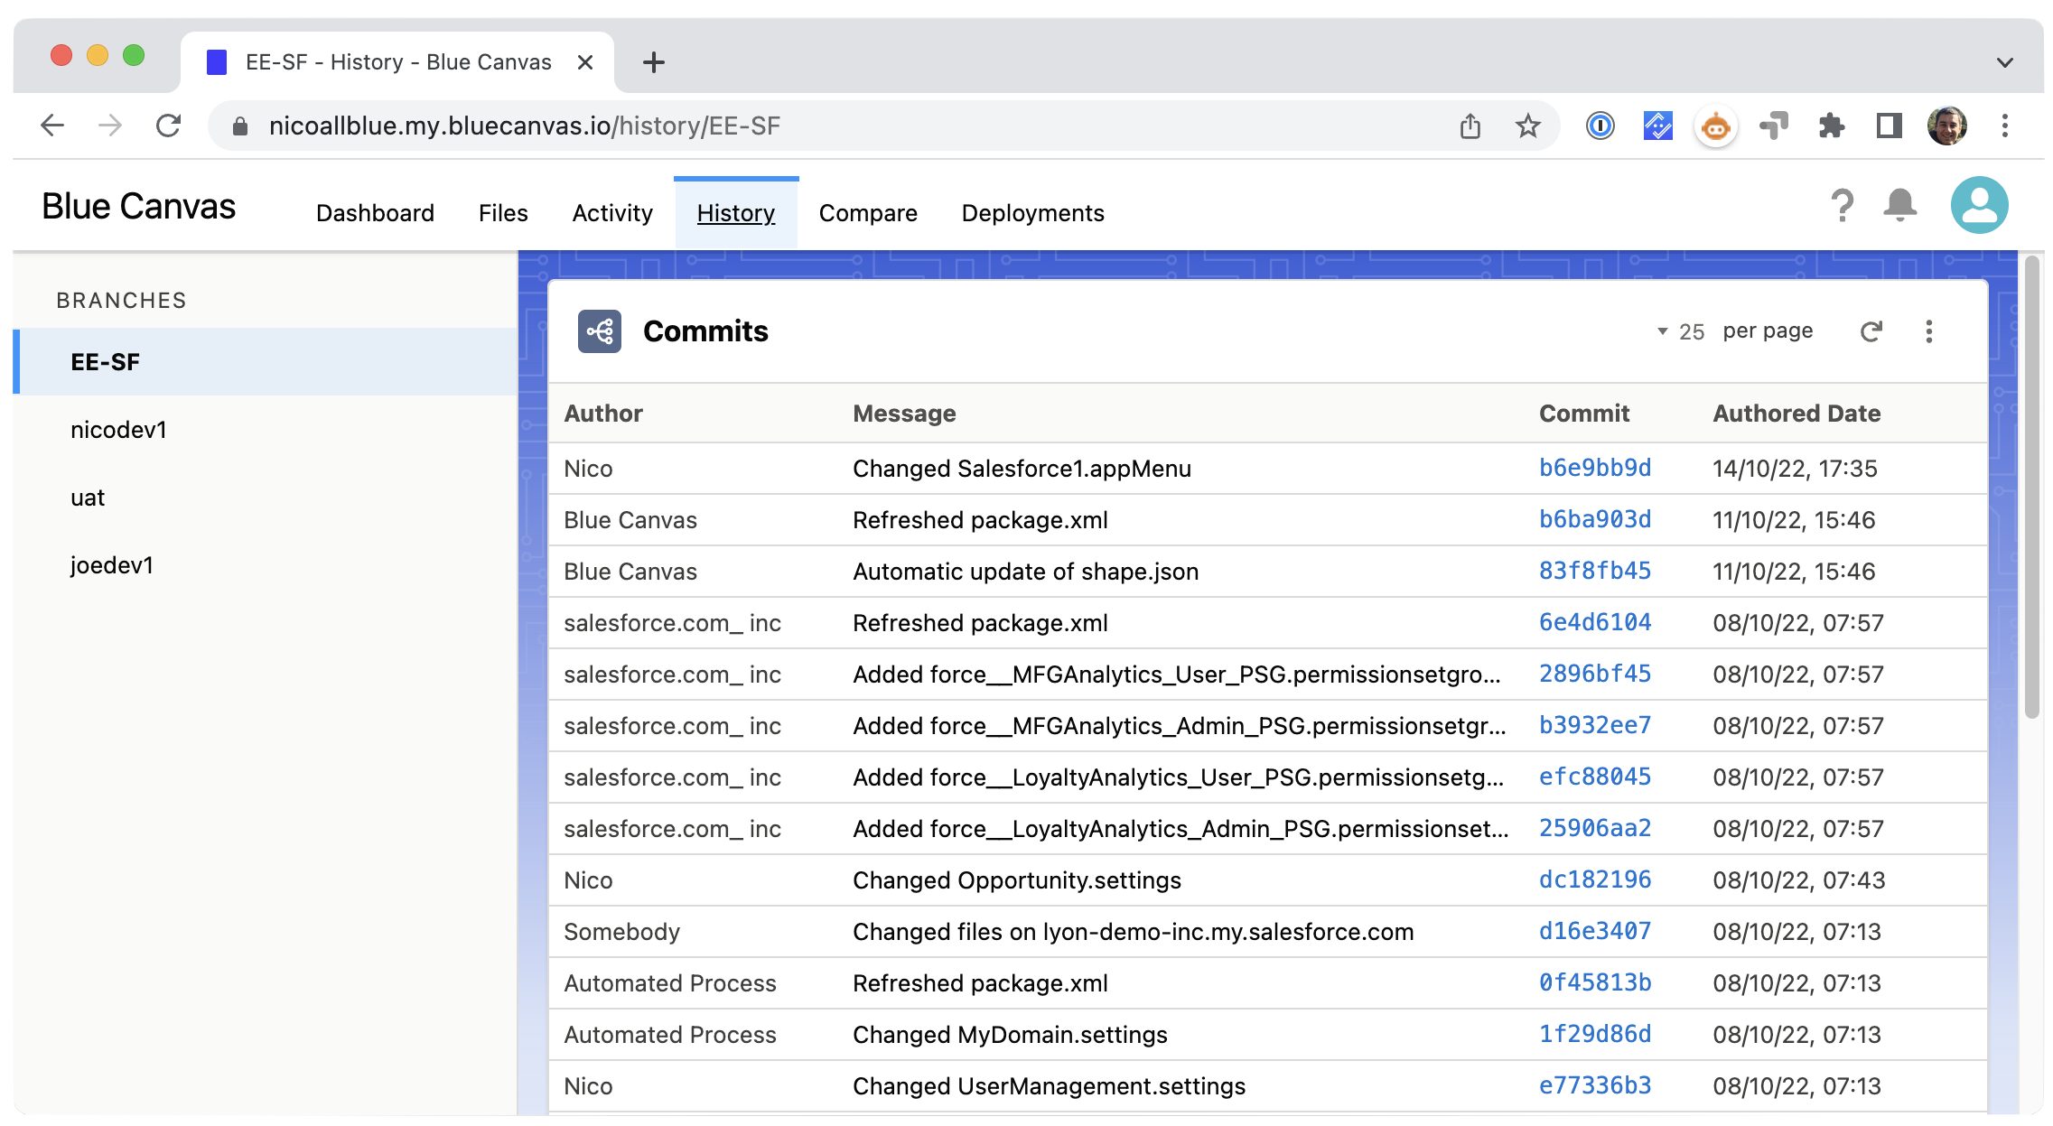
Task: Open commit b6e9bb9d
Action: coord(1595,468)
